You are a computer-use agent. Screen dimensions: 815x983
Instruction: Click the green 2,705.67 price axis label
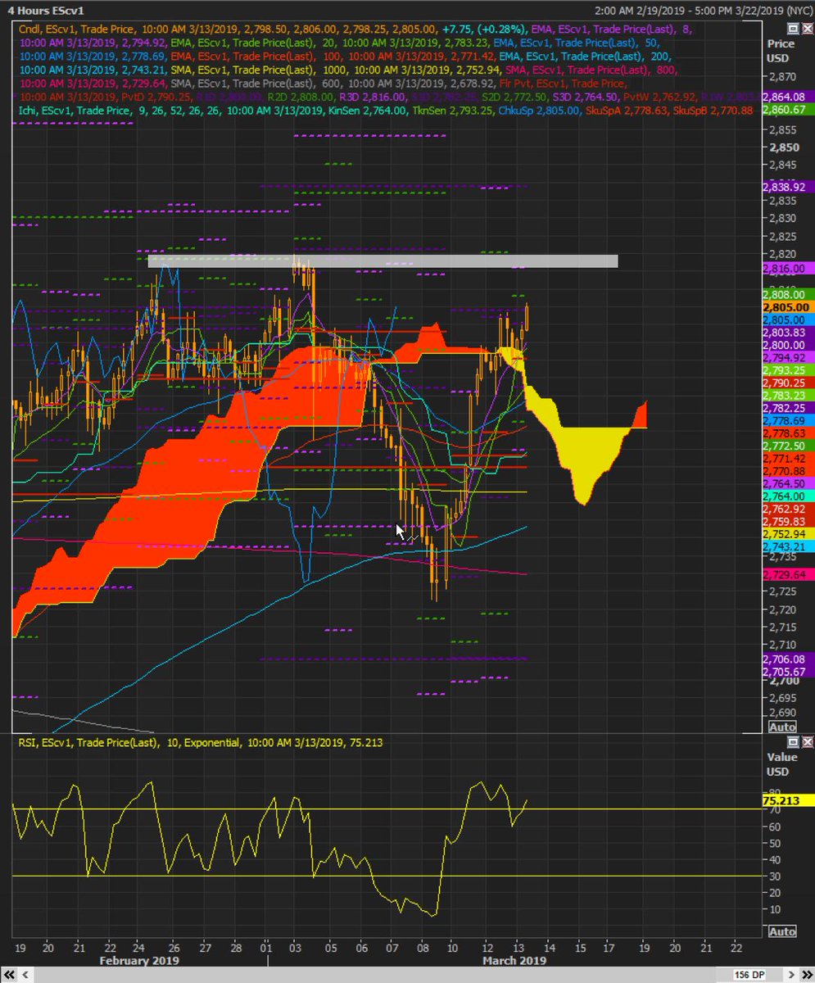787,672
